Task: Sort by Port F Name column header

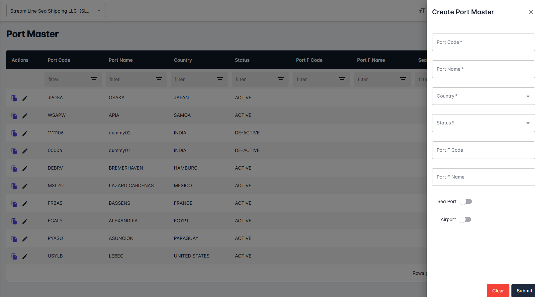Action: tap(371, 60)
